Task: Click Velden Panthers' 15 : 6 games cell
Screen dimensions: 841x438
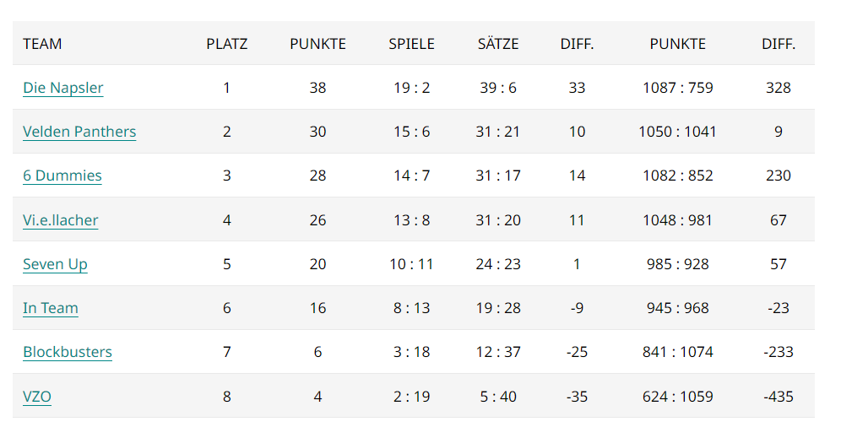Action: [411, 132]
